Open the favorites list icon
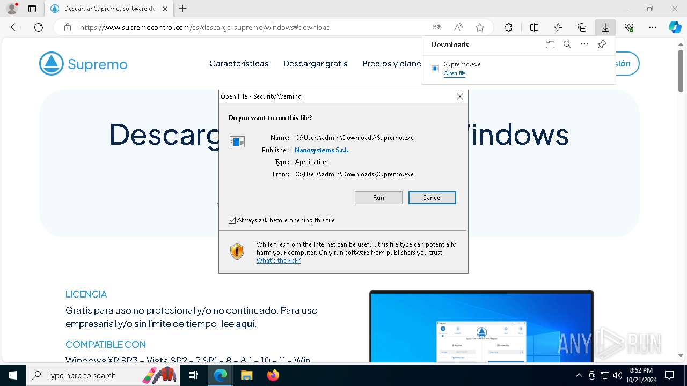Viewport: 687px width, 386px height. point(558,27)
